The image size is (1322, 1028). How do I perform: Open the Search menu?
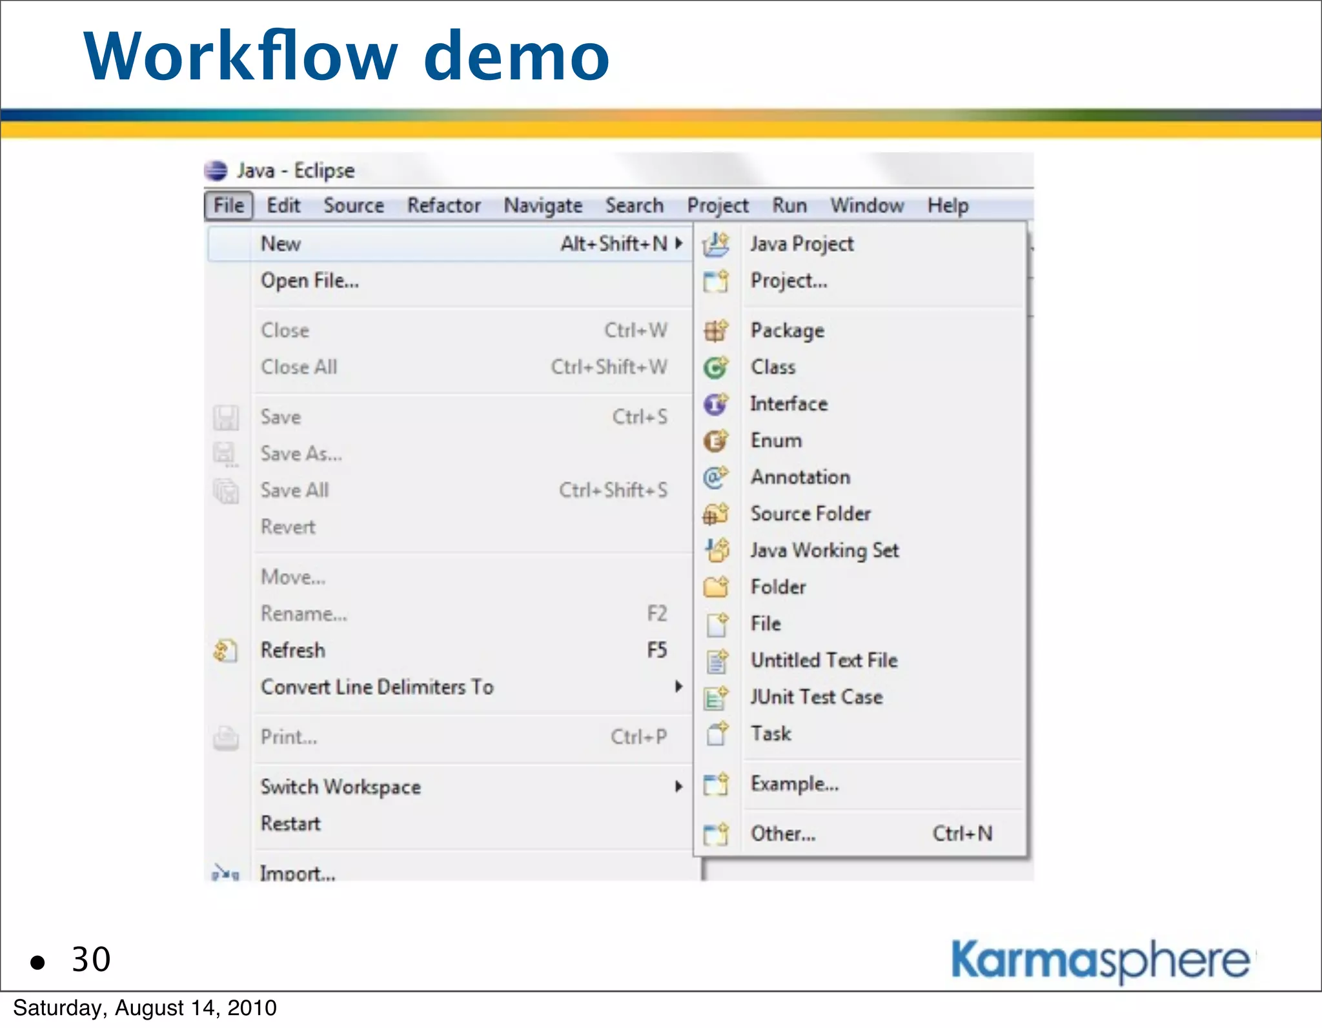click(x=635, y=205)
